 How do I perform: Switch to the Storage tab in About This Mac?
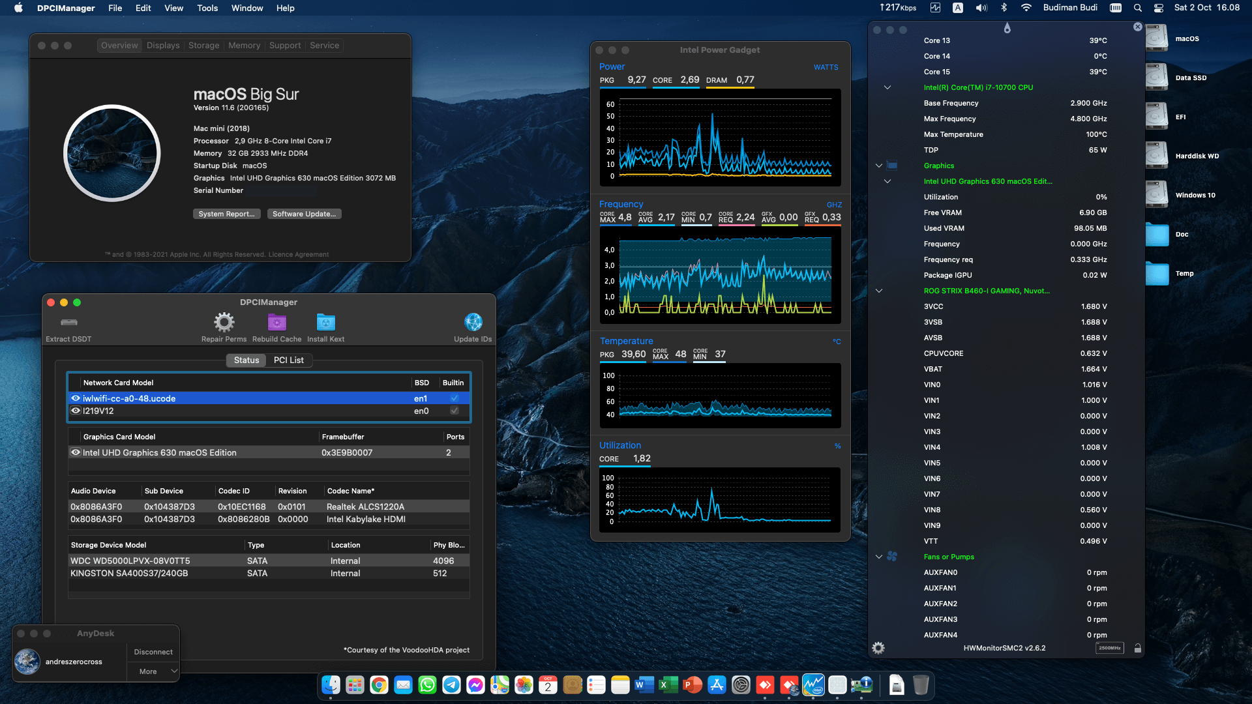pos(203,46)
